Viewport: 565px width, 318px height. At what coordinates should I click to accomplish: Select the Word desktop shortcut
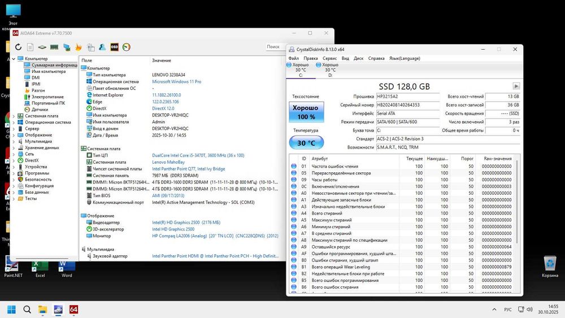coord(67,268)
